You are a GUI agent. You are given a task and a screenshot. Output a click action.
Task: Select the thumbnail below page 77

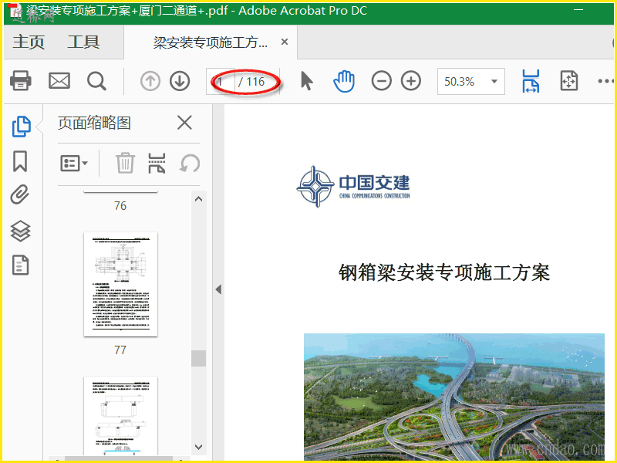(120, 416)
